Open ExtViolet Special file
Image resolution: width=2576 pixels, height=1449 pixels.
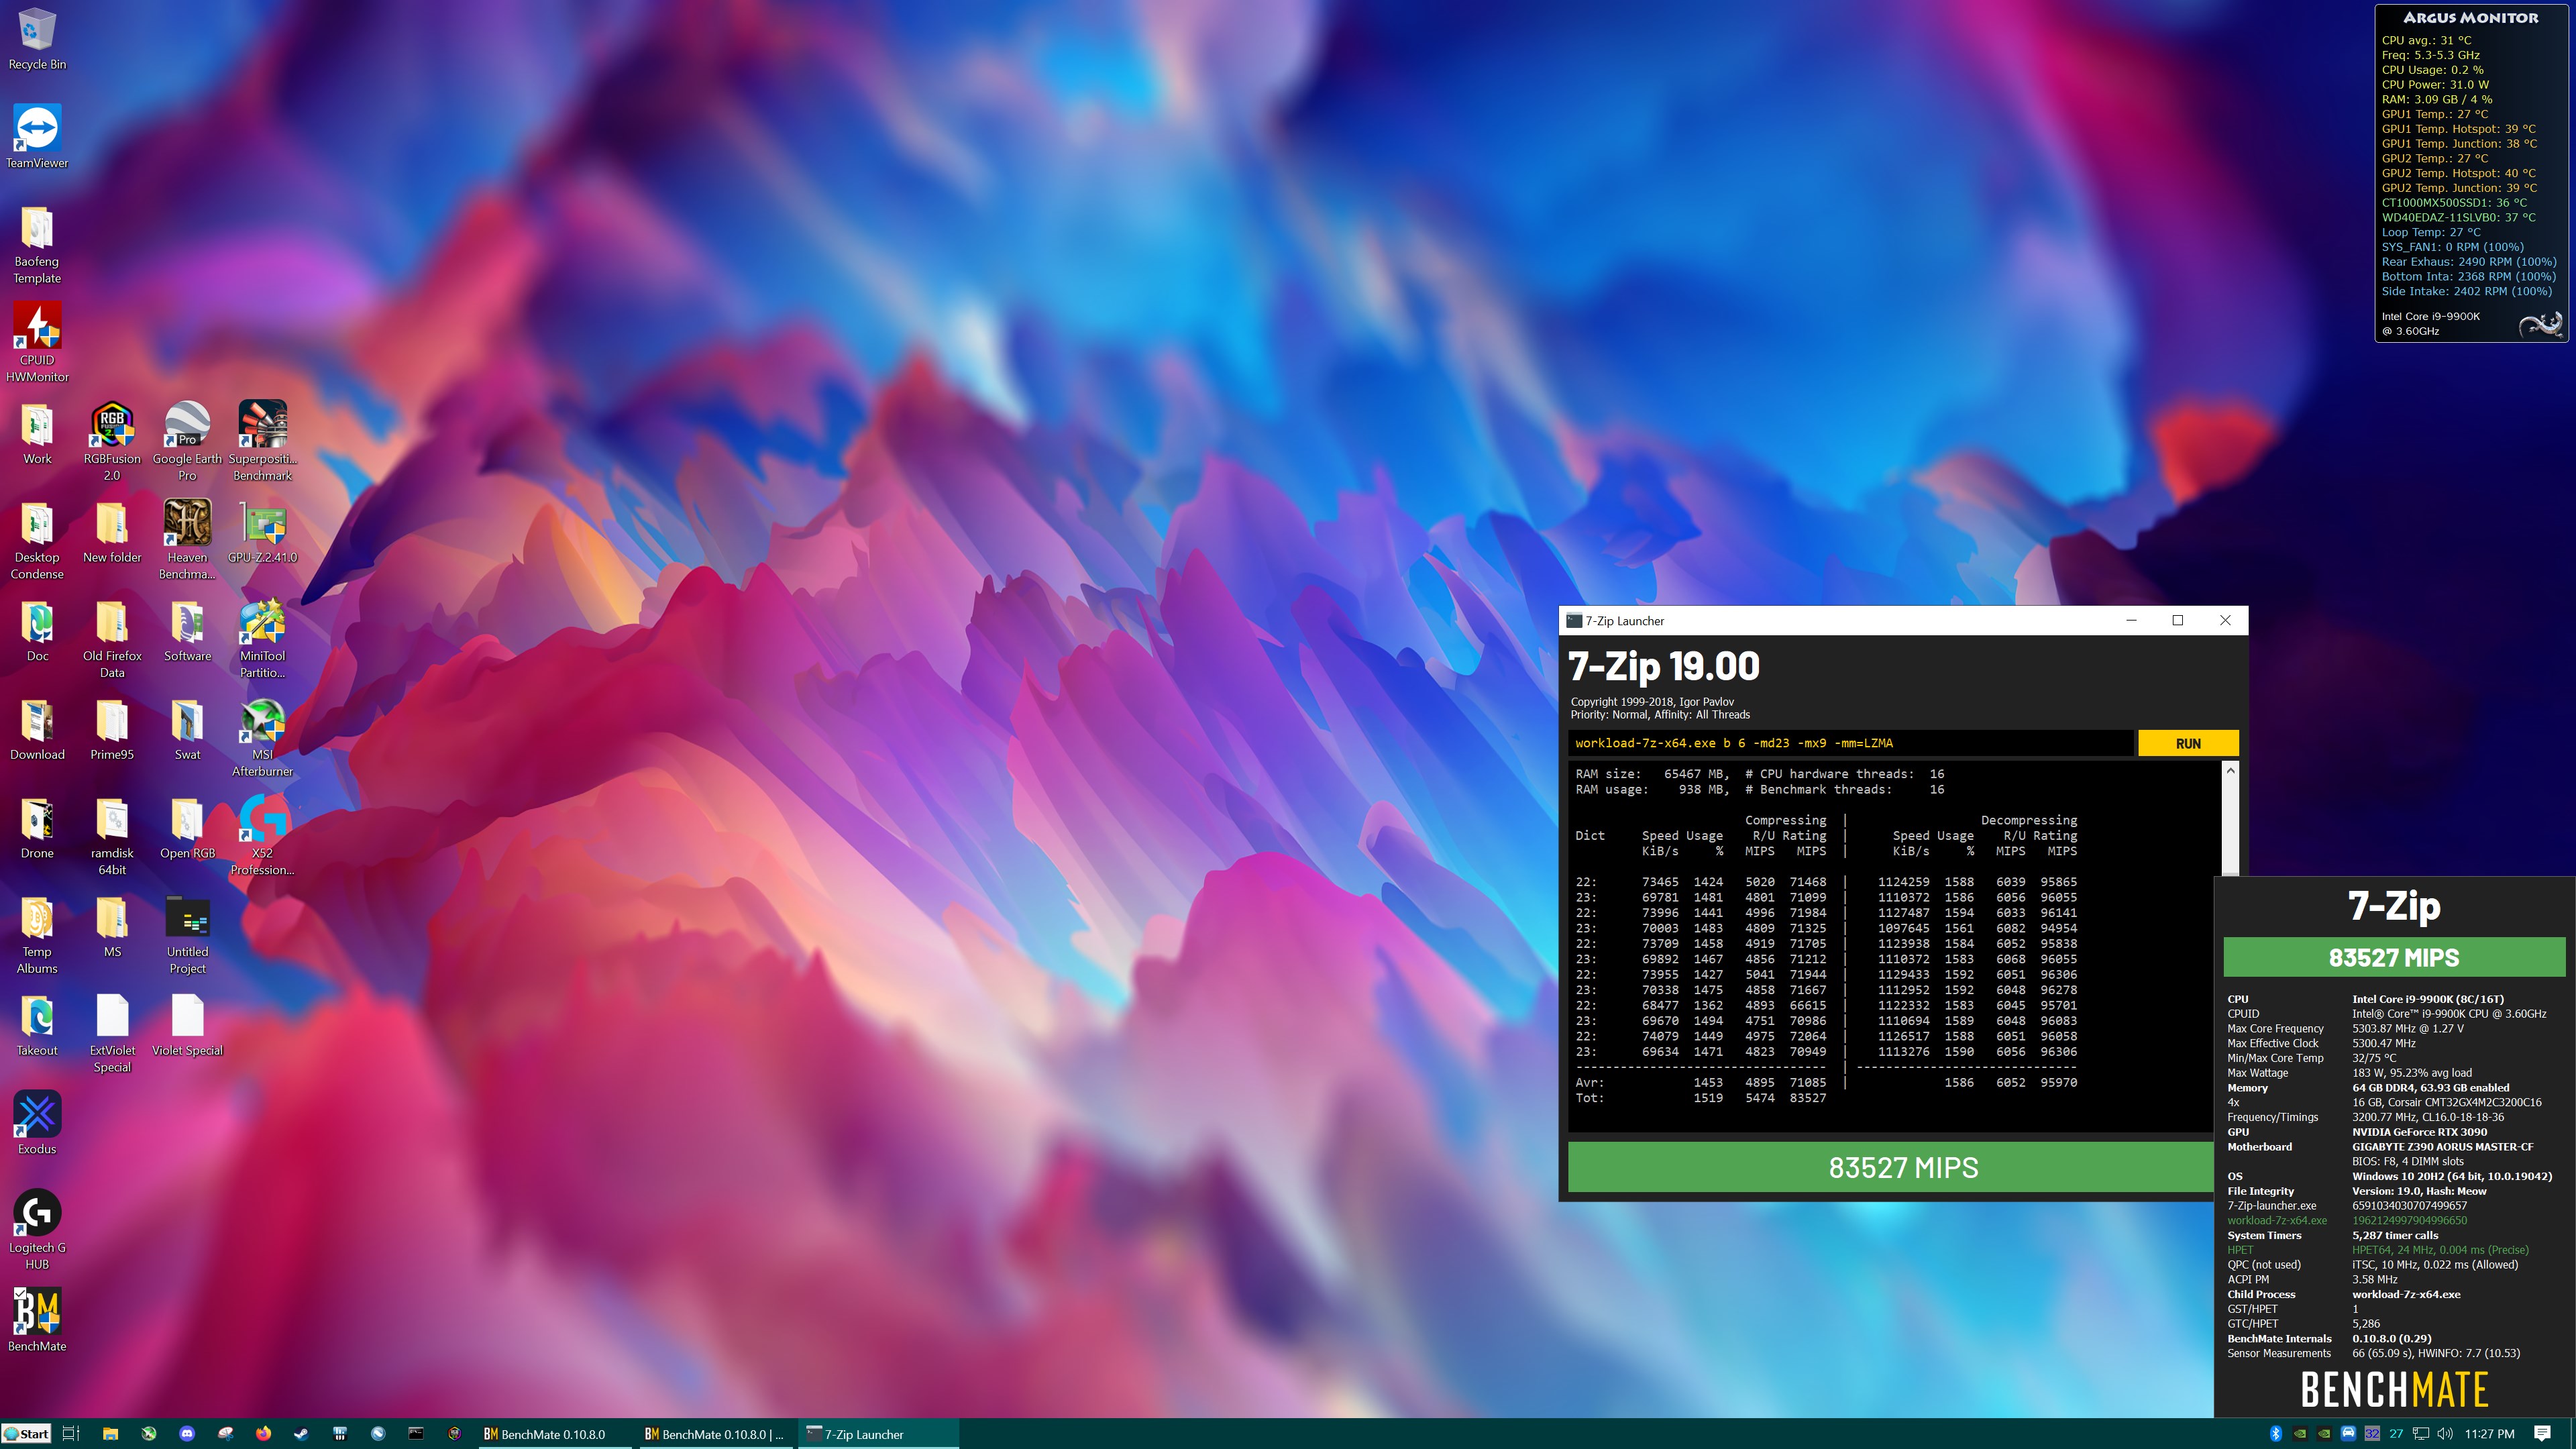click(x=112, y=1033)
